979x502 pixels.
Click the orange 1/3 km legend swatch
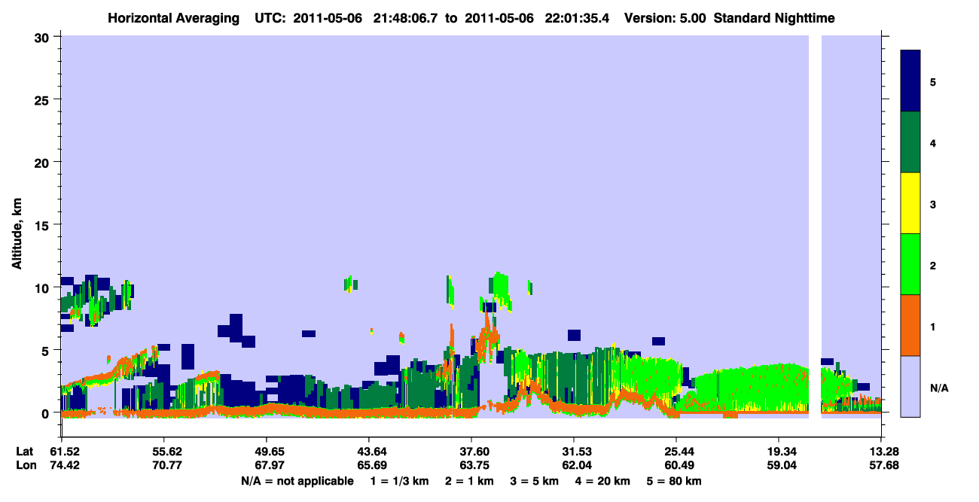click(x=910, y=325)
